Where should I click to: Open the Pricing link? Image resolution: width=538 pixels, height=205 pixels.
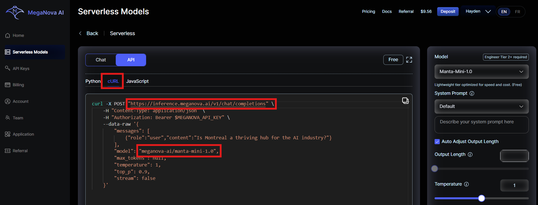[x=368, y=11]
